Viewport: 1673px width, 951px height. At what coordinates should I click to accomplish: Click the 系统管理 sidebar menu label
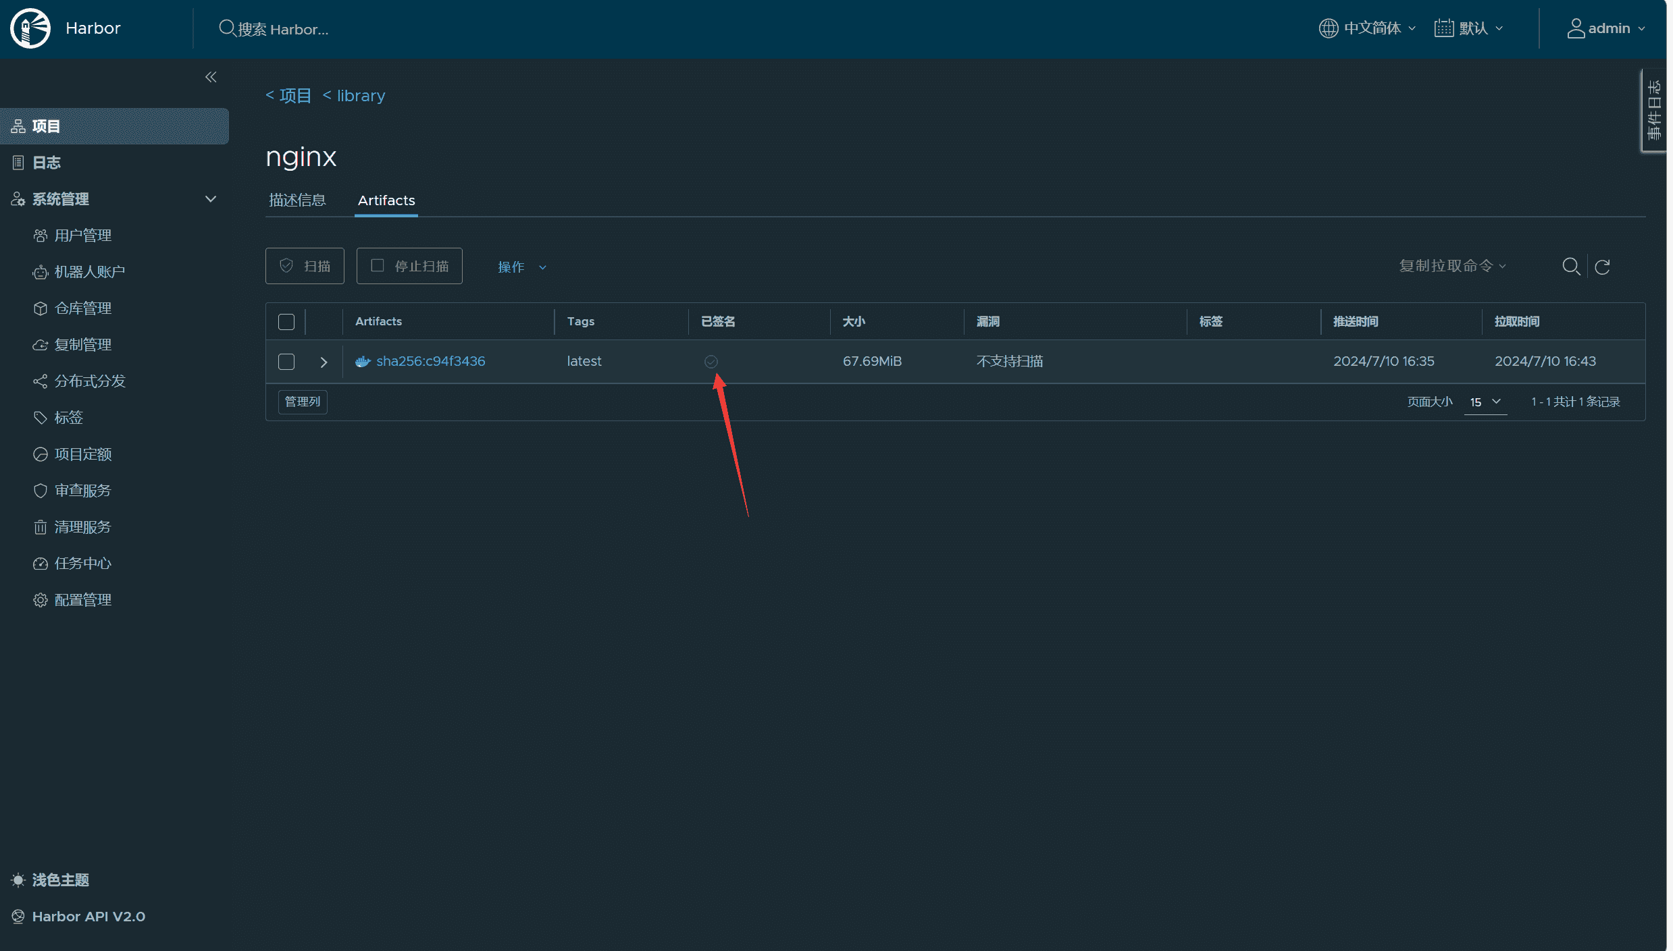(61, 199)
